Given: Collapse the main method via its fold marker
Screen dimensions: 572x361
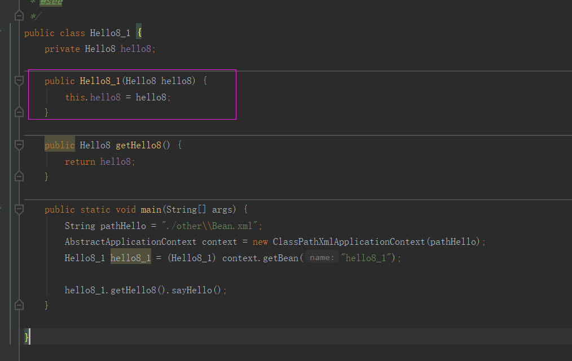Looking at the screenshot, I should click(x=19, y=209).
